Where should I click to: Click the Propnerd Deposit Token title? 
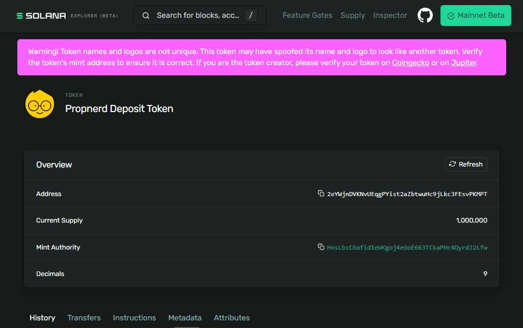119,109
